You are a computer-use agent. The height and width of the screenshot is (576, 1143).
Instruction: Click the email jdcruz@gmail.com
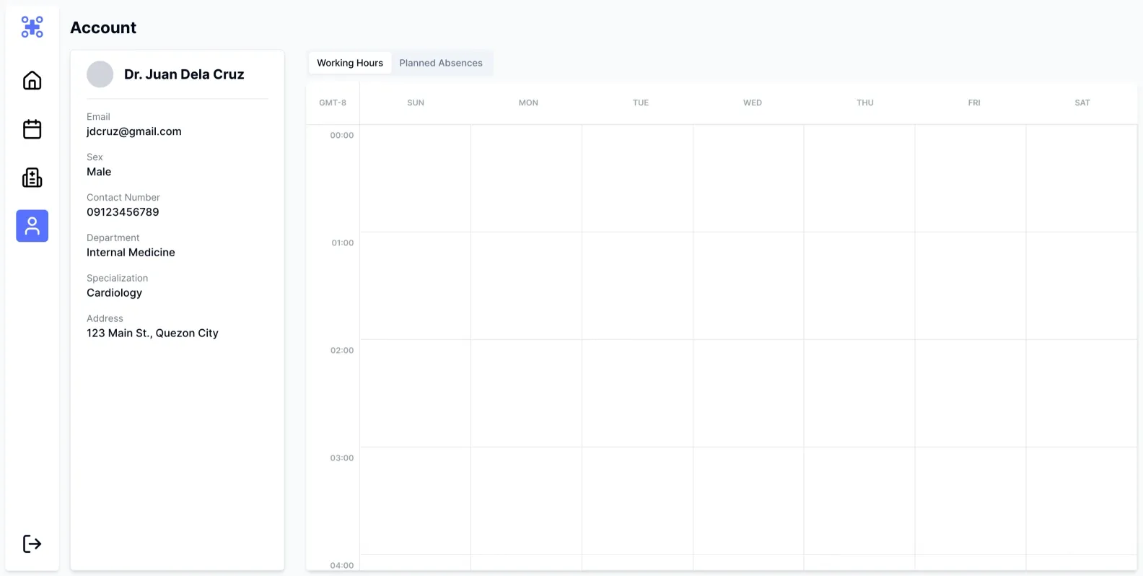pyautogui.click(x=134, y=131)
